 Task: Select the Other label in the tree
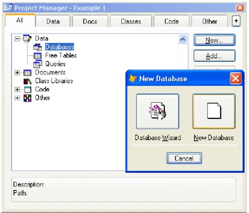click(x=43, y=98)
